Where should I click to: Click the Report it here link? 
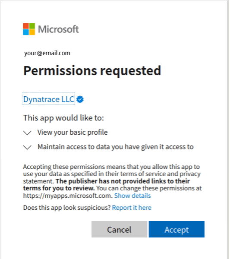tap(132, 208)
